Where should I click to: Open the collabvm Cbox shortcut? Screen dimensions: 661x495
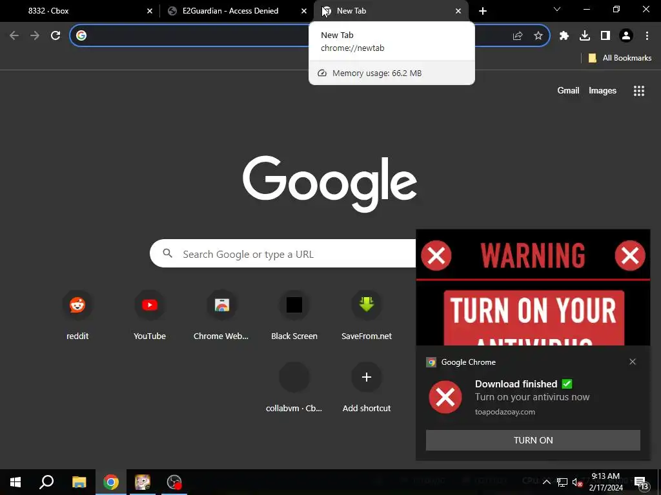[294, 387]
